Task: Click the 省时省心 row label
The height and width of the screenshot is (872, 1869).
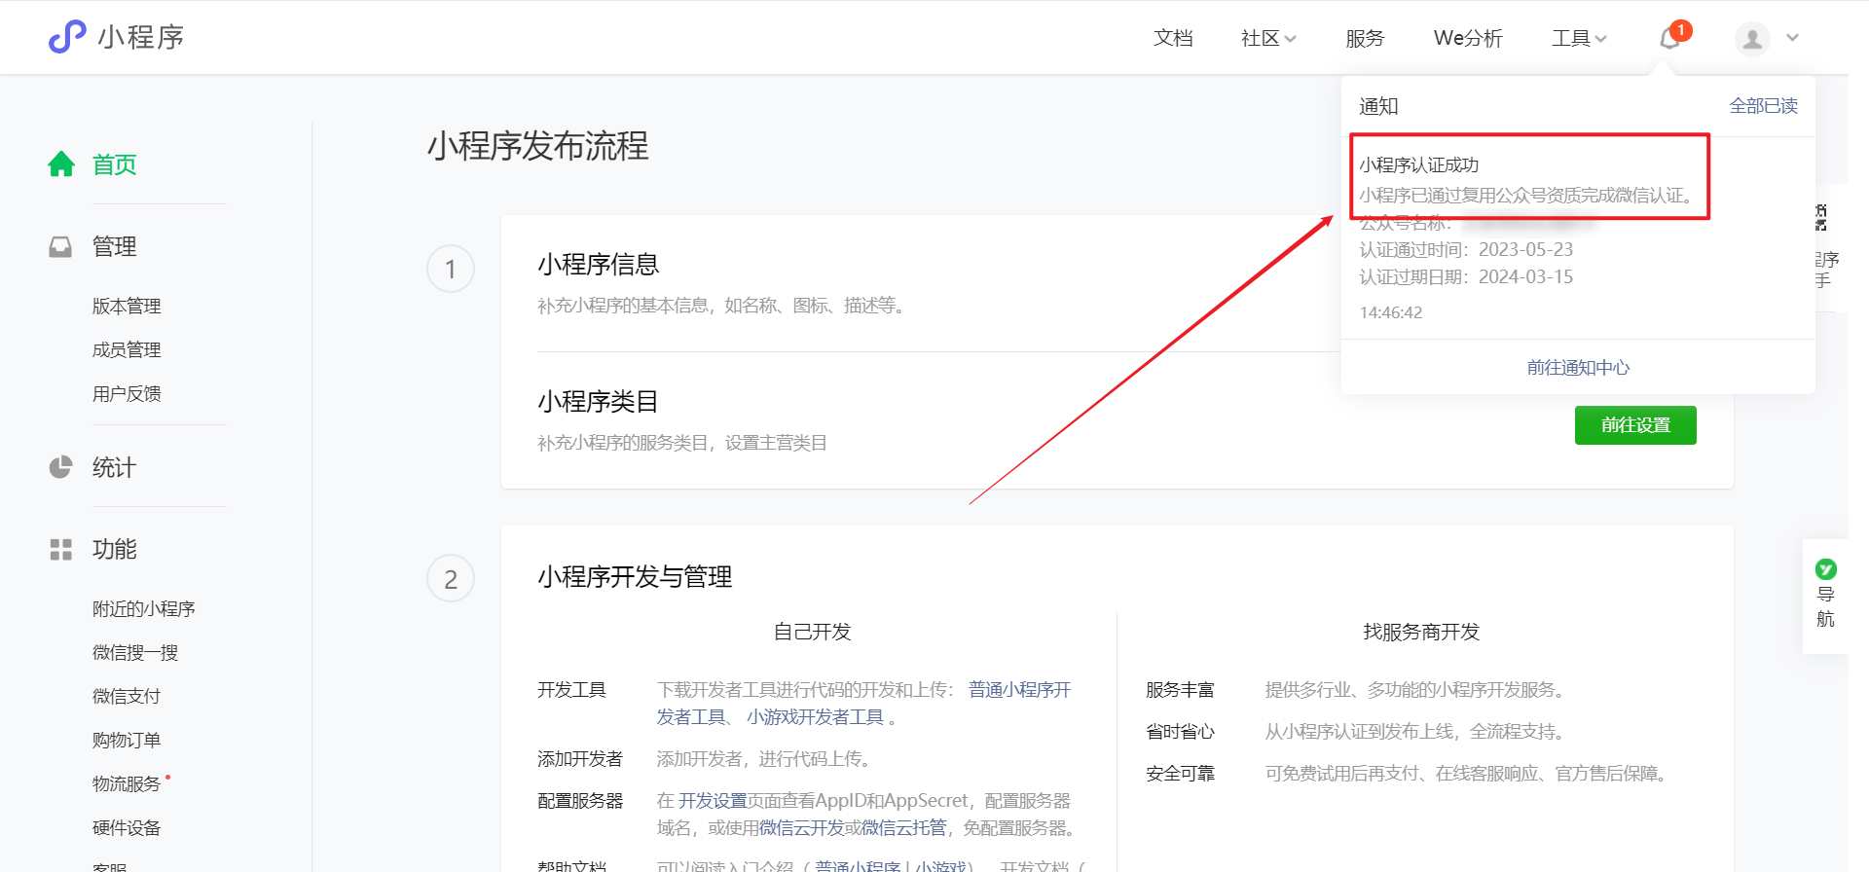Action: pyautogui.click(x=1180, y=731)
